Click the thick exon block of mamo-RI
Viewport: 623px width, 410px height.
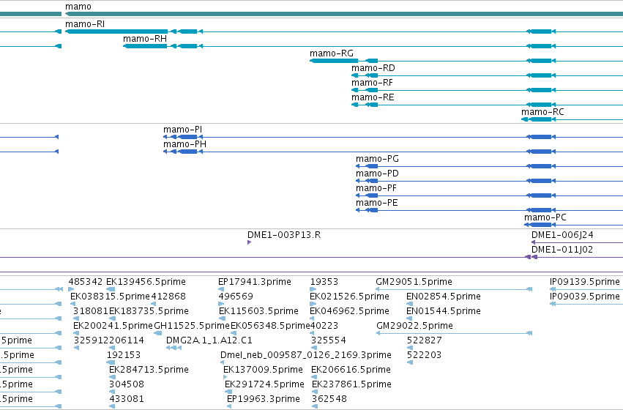[x=116, y=31]
